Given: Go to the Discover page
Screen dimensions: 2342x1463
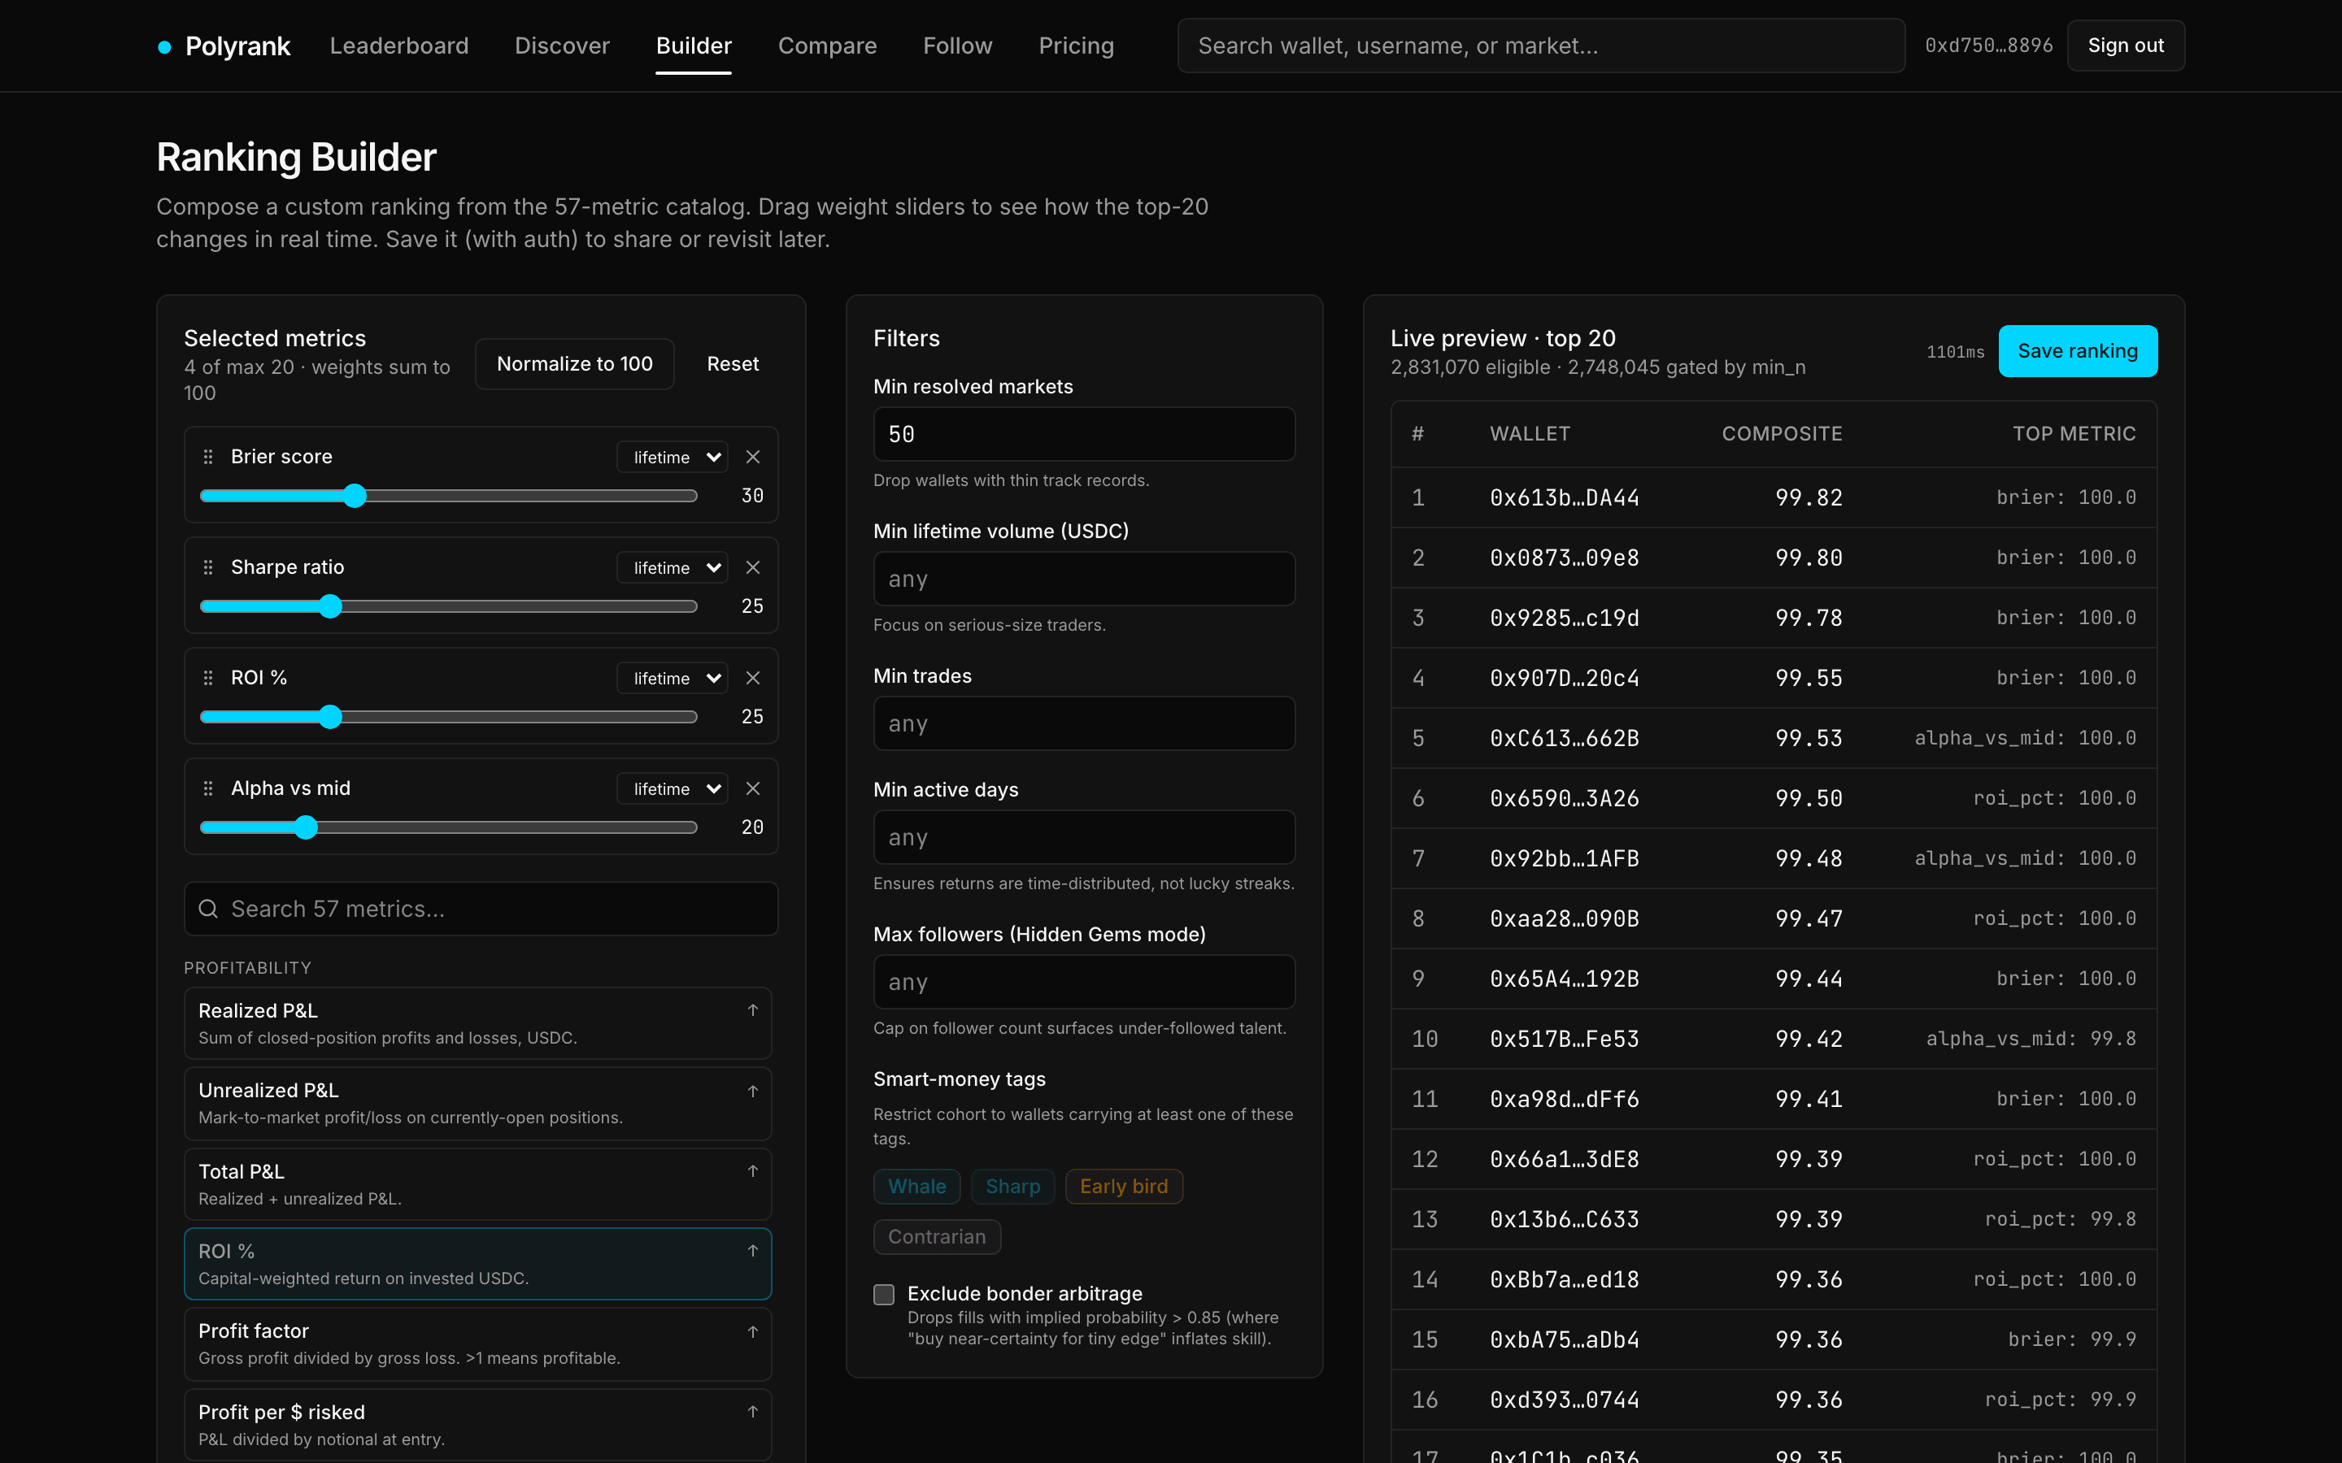Looking at the screenshot, I should point(562,46).
